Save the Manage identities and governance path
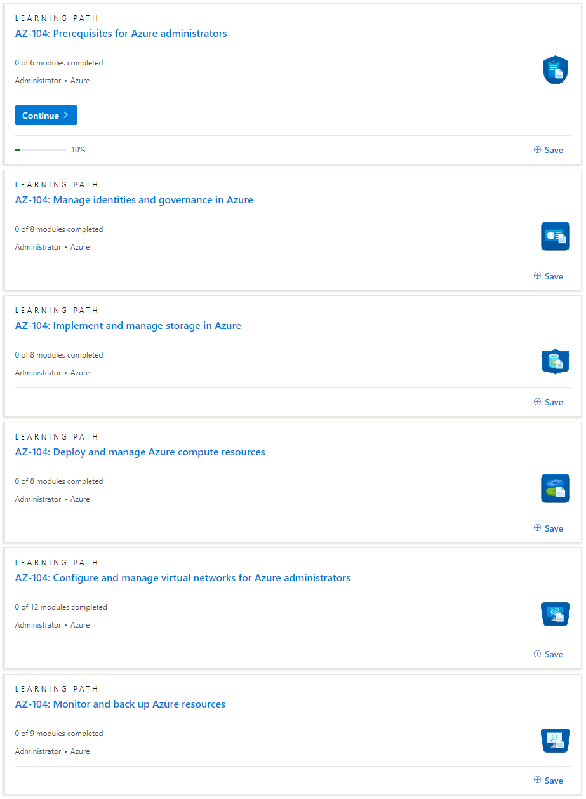This screenshot has width=586, height=799. [x=549, y=276]
